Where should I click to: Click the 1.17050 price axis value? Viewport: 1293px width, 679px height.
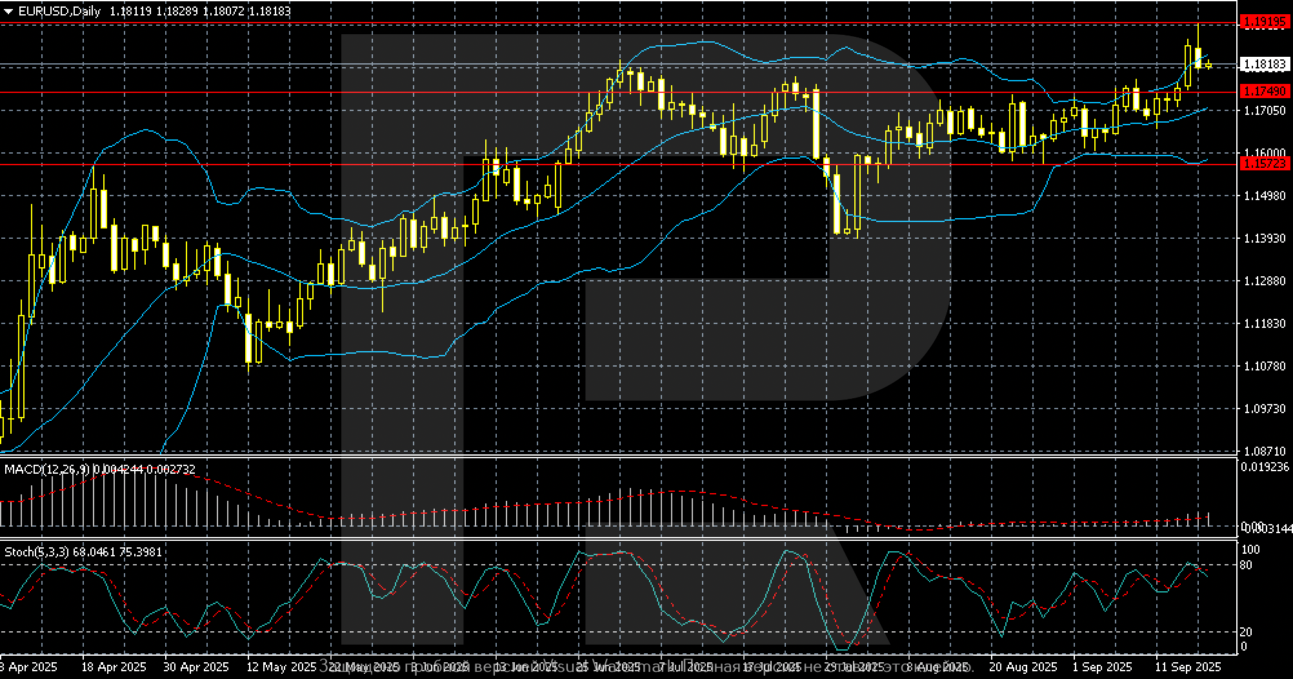[1264, 111]
